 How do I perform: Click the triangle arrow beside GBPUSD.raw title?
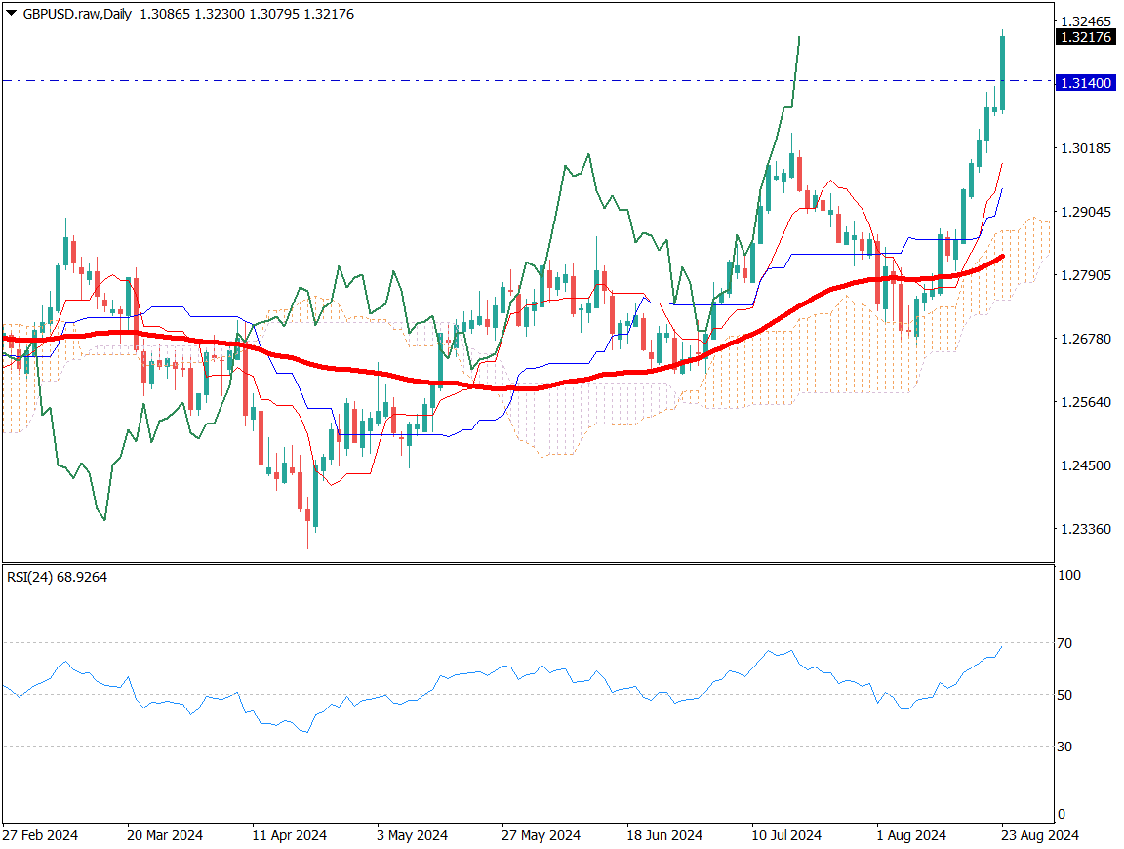11,14
